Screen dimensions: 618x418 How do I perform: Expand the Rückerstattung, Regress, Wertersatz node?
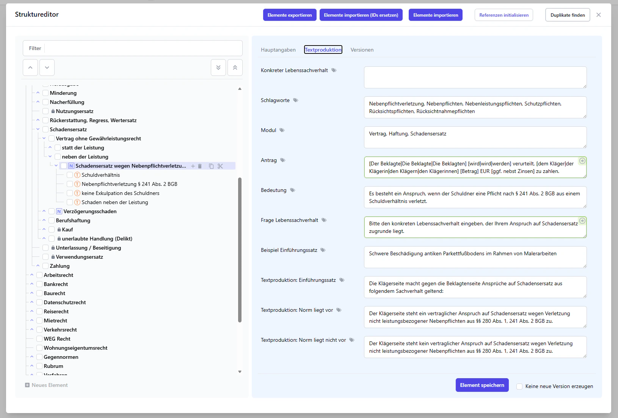[38, 120]
